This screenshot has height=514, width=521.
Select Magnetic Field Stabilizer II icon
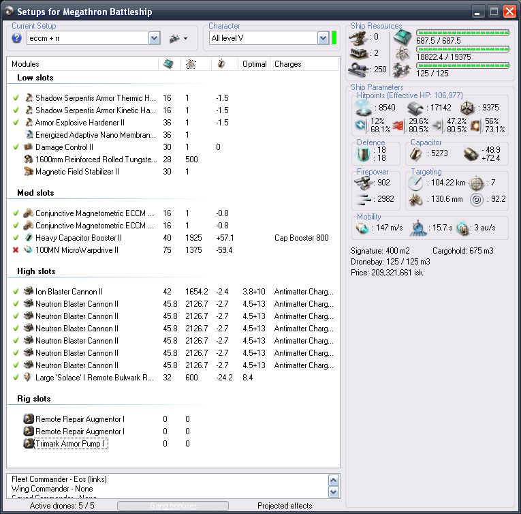point(29,171)
